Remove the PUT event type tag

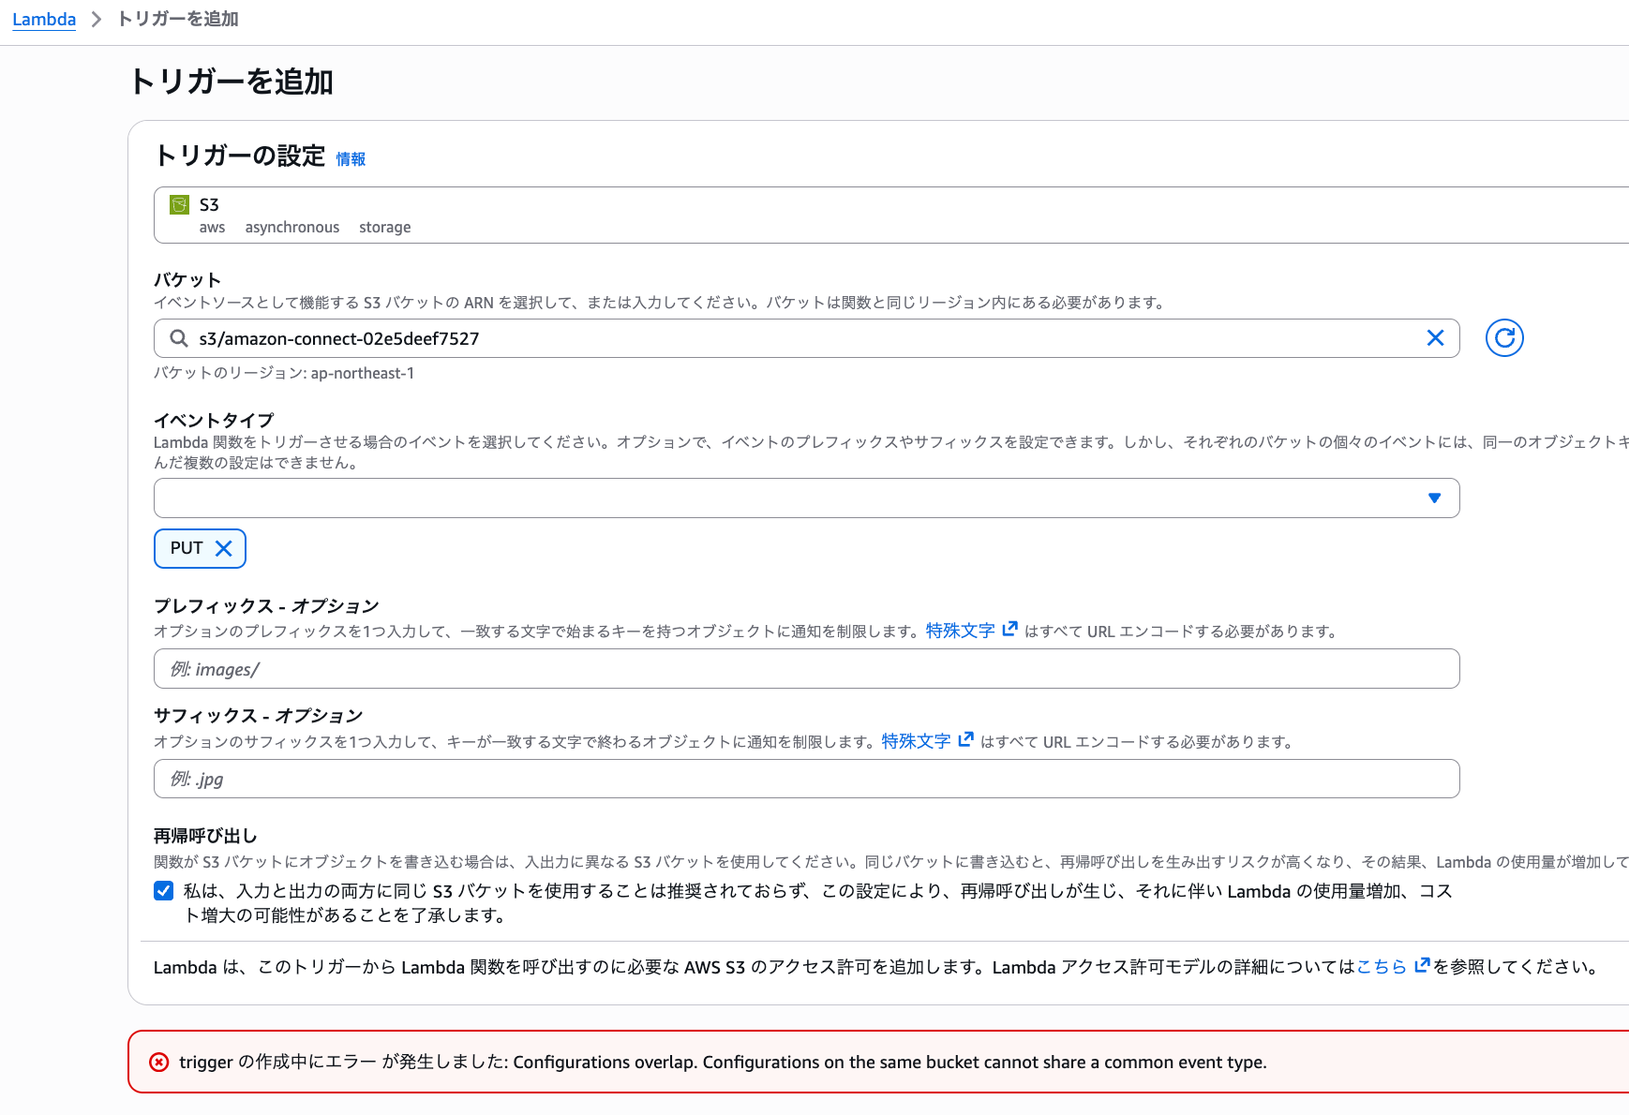(224, 548)
